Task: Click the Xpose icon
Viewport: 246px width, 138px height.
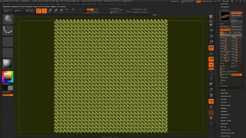Action: tap(211, 123)
